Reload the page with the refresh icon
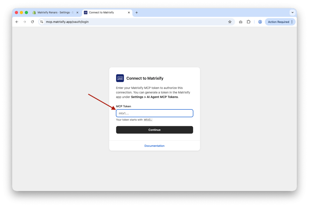This screenshot has height=207, width=309. tap(32, 22)
